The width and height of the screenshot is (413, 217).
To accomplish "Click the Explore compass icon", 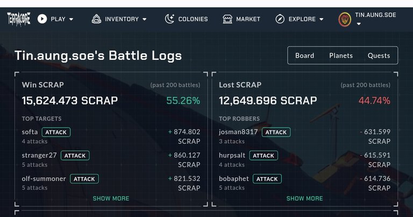I will click(280, 19).
